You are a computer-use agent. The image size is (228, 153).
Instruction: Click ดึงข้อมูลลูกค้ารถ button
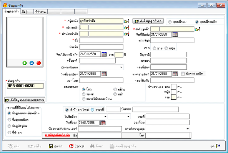pos(148,21)
